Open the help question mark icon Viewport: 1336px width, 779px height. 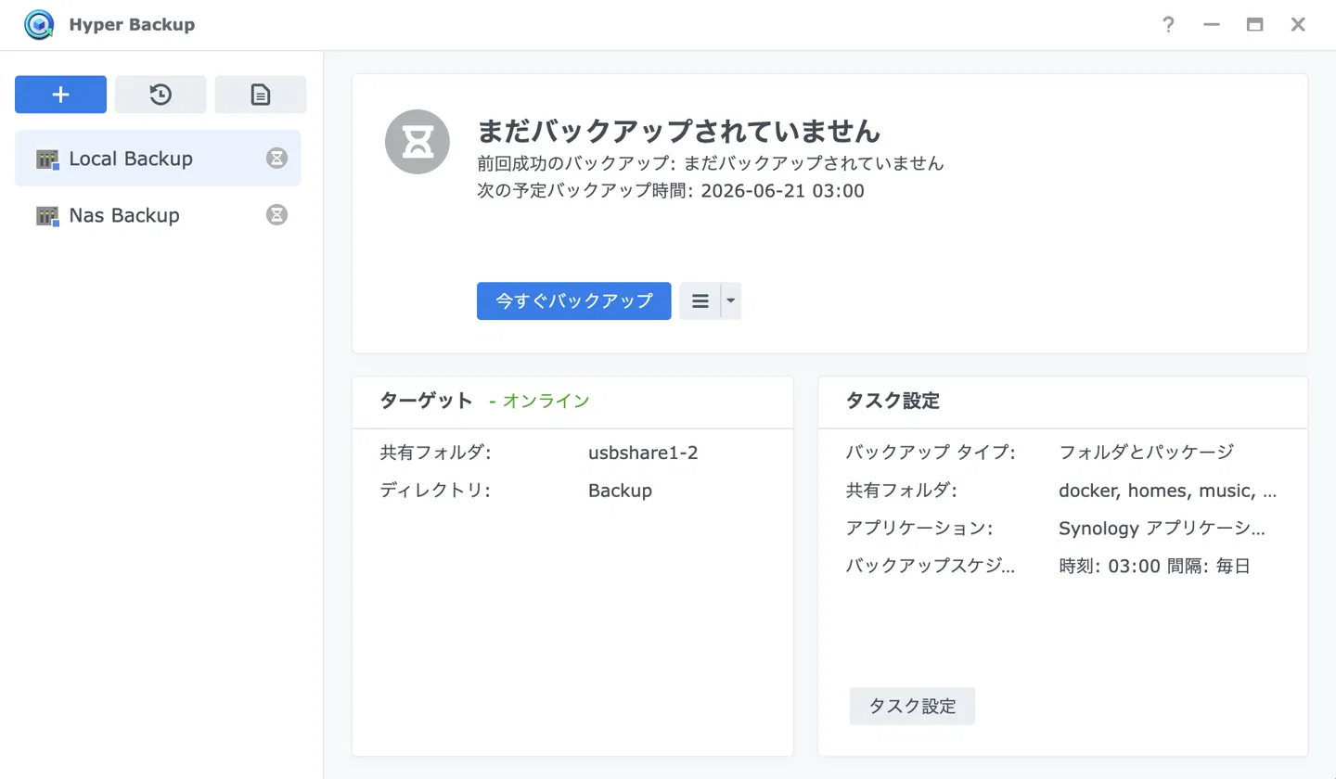point(1168,25)
